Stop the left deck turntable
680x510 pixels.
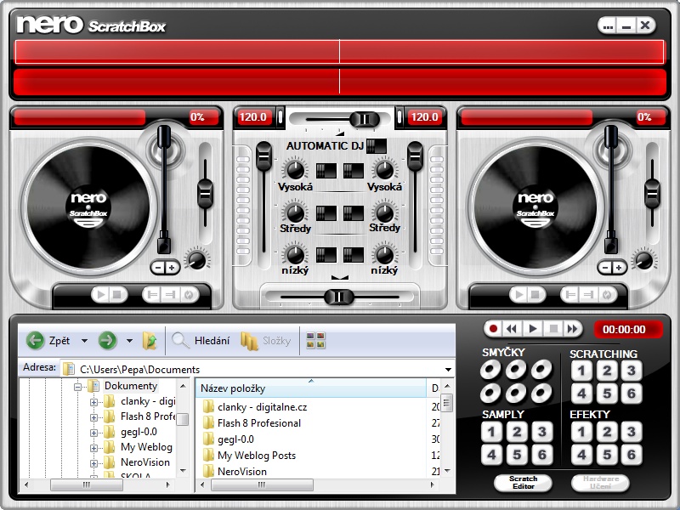(117, 295)
